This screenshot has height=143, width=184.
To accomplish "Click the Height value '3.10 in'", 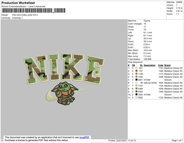I will coord(179,8).
